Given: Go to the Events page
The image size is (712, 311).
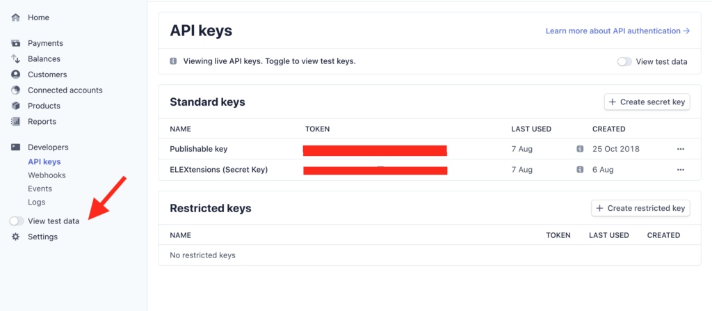Looking at the screenshot, I should pyautogui.click(x=40, y=189).
